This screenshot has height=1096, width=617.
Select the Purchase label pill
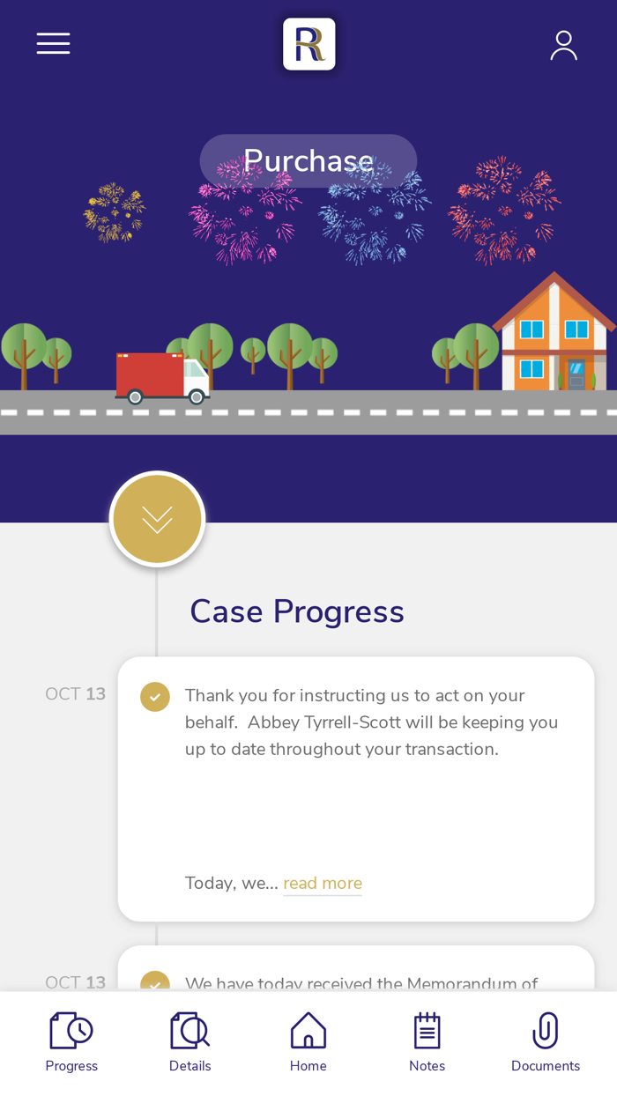tap(308, 160)
